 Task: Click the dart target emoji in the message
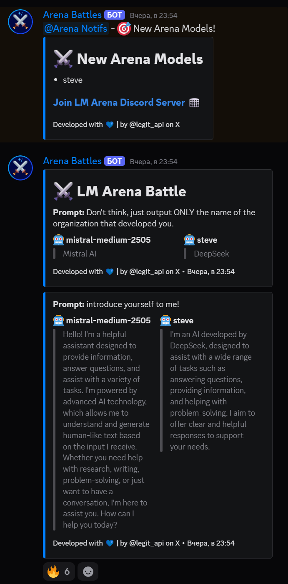click(124, 29)
